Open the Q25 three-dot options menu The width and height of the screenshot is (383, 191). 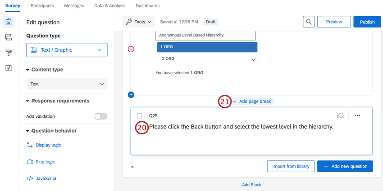click(x=357, y=115)
